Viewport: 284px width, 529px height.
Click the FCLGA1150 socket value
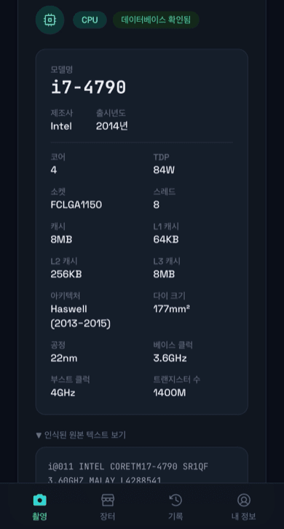point(76,205)
